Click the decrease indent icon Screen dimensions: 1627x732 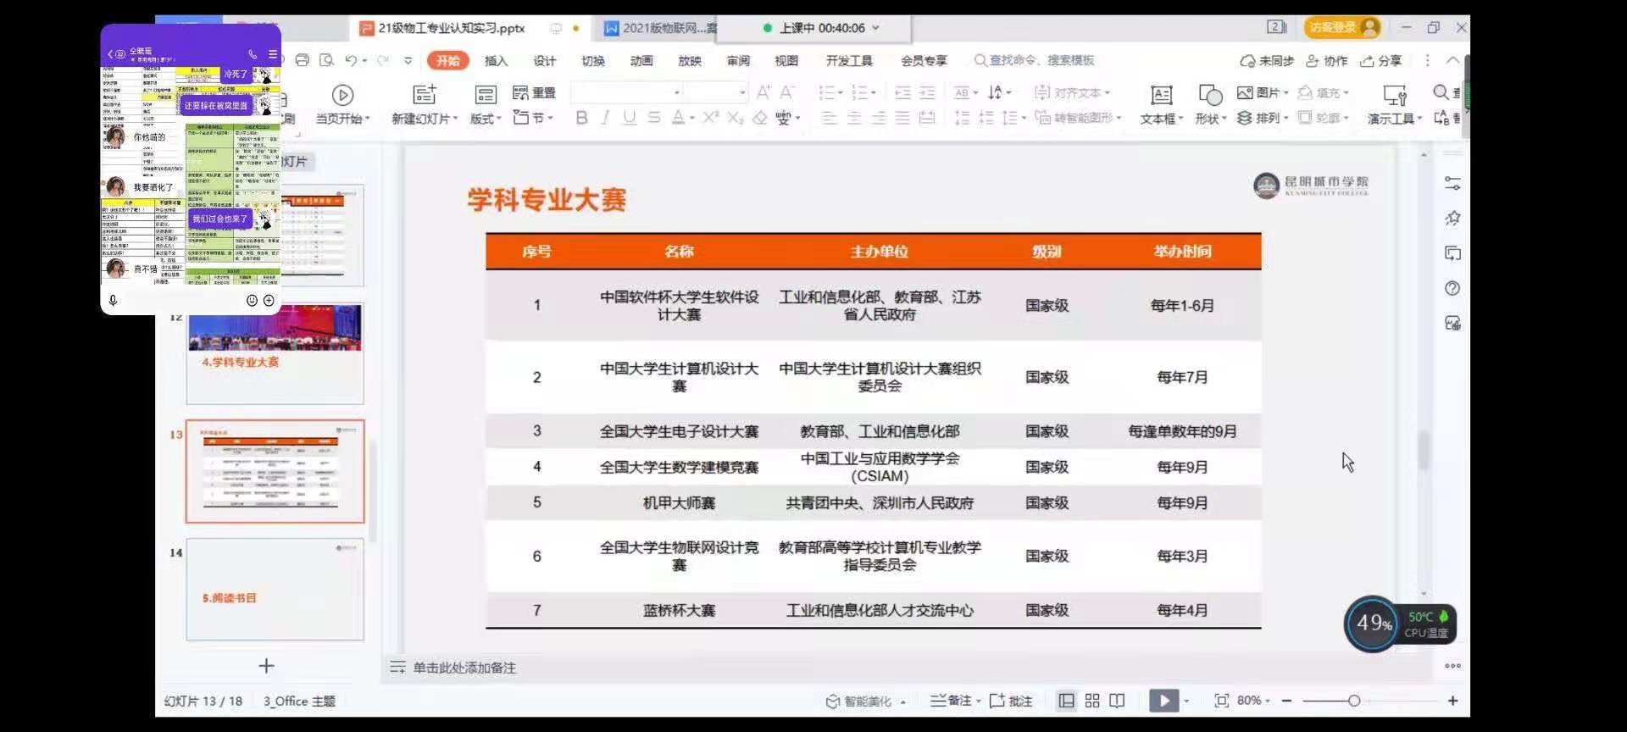pyautogui.click(x=902, y=92)
